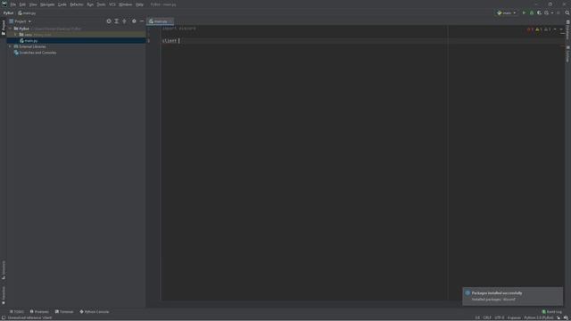Collapse the project root folder
Image resolution: width=571 pixels, height=321 pixels.
point(11,29)
